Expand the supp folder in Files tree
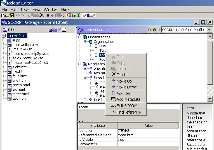This screenshot has width=214, height=150. (x=4, y=40)
